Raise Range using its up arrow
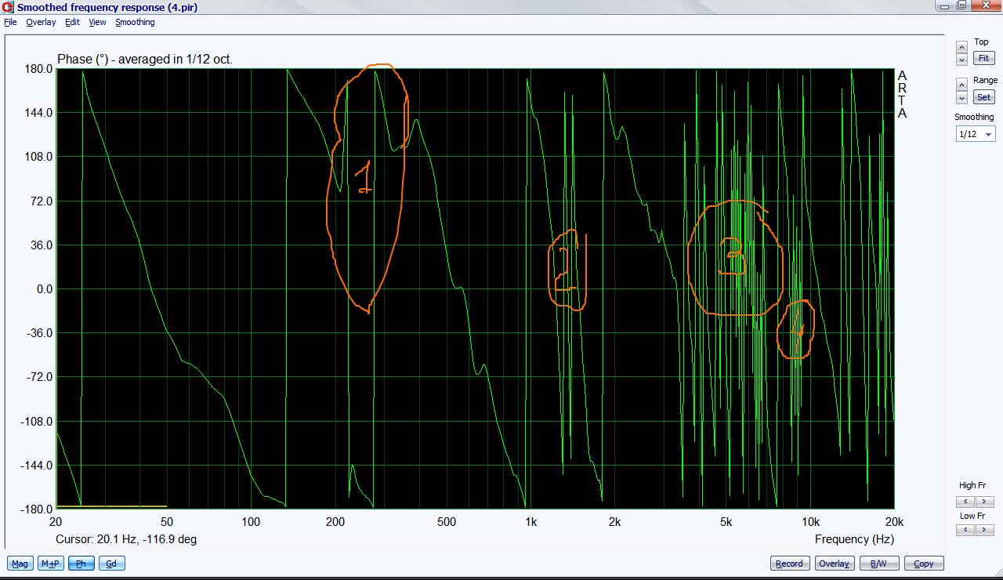This screenshot has width=1003, height=580. coord(961,84)
